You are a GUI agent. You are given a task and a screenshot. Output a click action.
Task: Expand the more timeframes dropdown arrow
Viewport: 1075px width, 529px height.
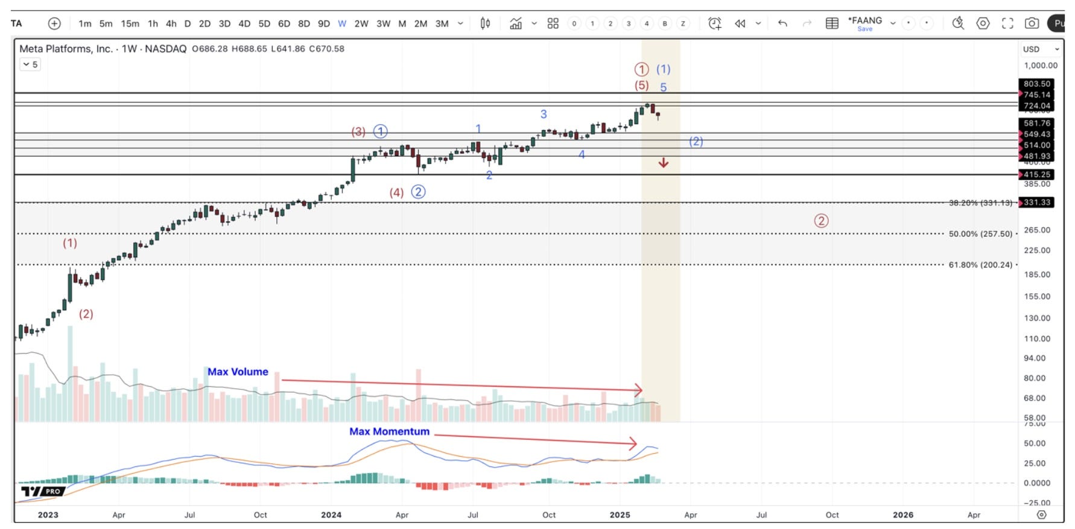460,23
